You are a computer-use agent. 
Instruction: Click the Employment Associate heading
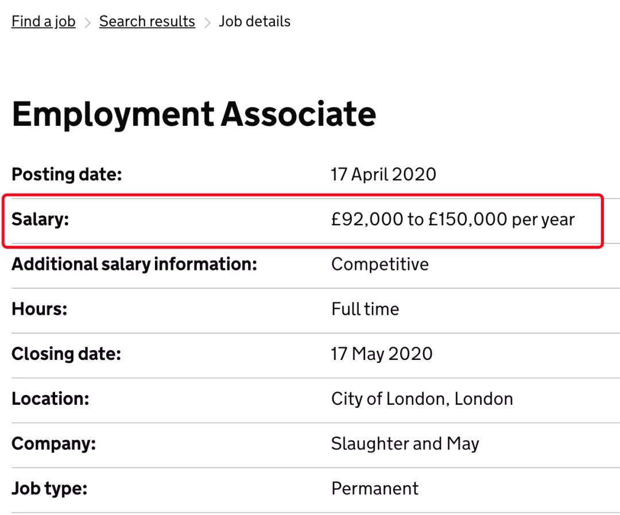194,114
